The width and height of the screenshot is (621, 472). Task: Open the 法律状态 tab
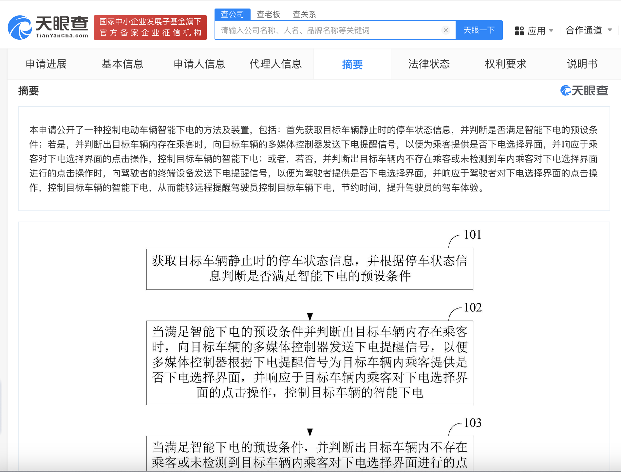[x=429, y=64]
